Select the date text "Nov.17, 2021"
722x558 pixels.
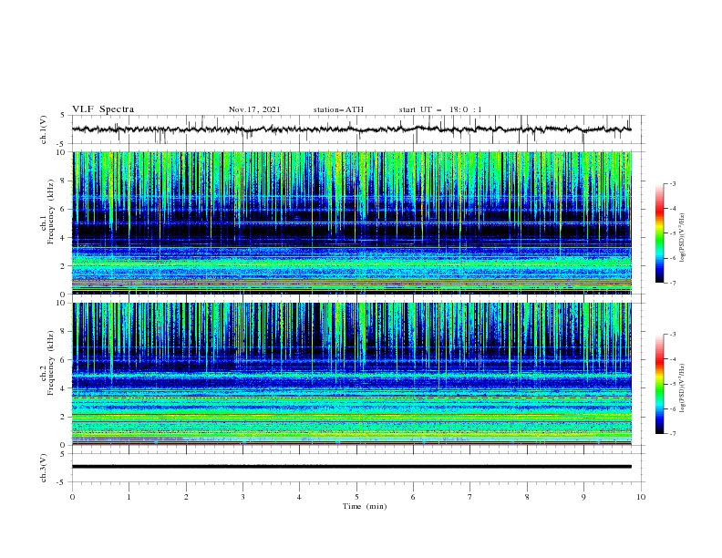point(254,109)
